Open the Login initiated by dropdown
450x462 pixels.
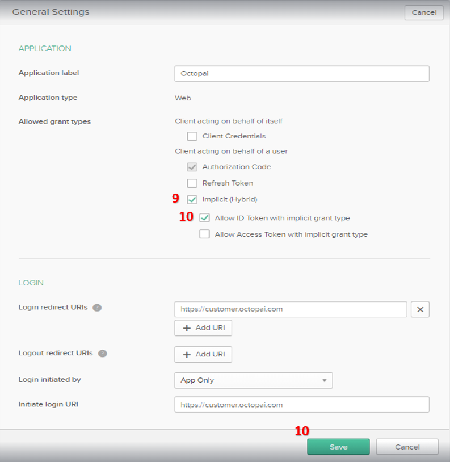[253, 380]
